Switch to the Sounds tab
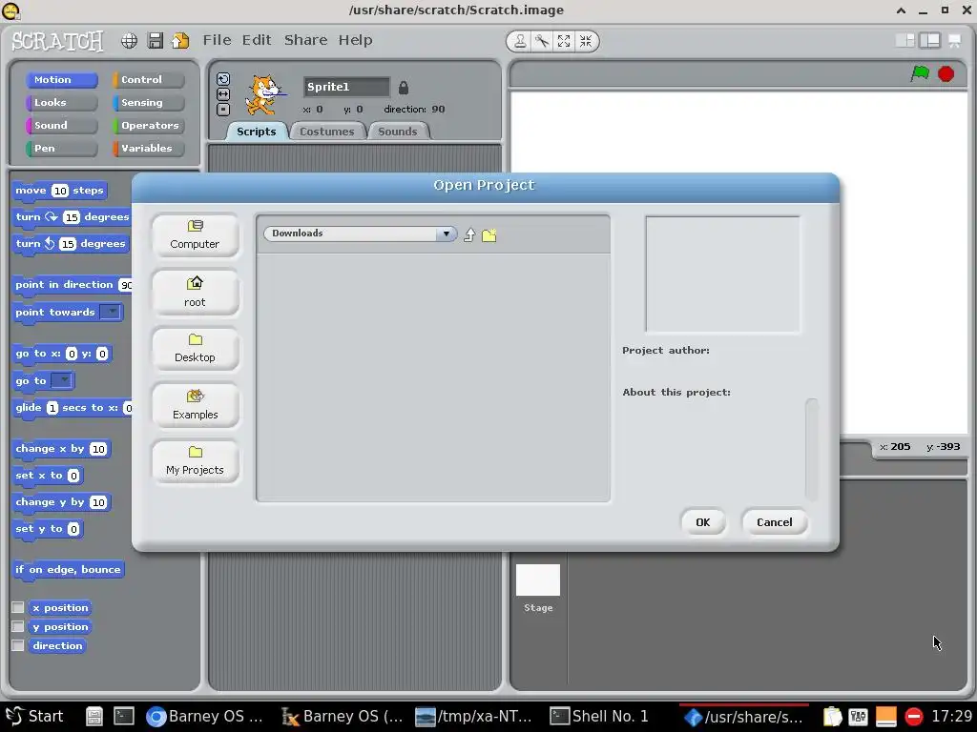The image size is (977, 732). tap(398, 132)
